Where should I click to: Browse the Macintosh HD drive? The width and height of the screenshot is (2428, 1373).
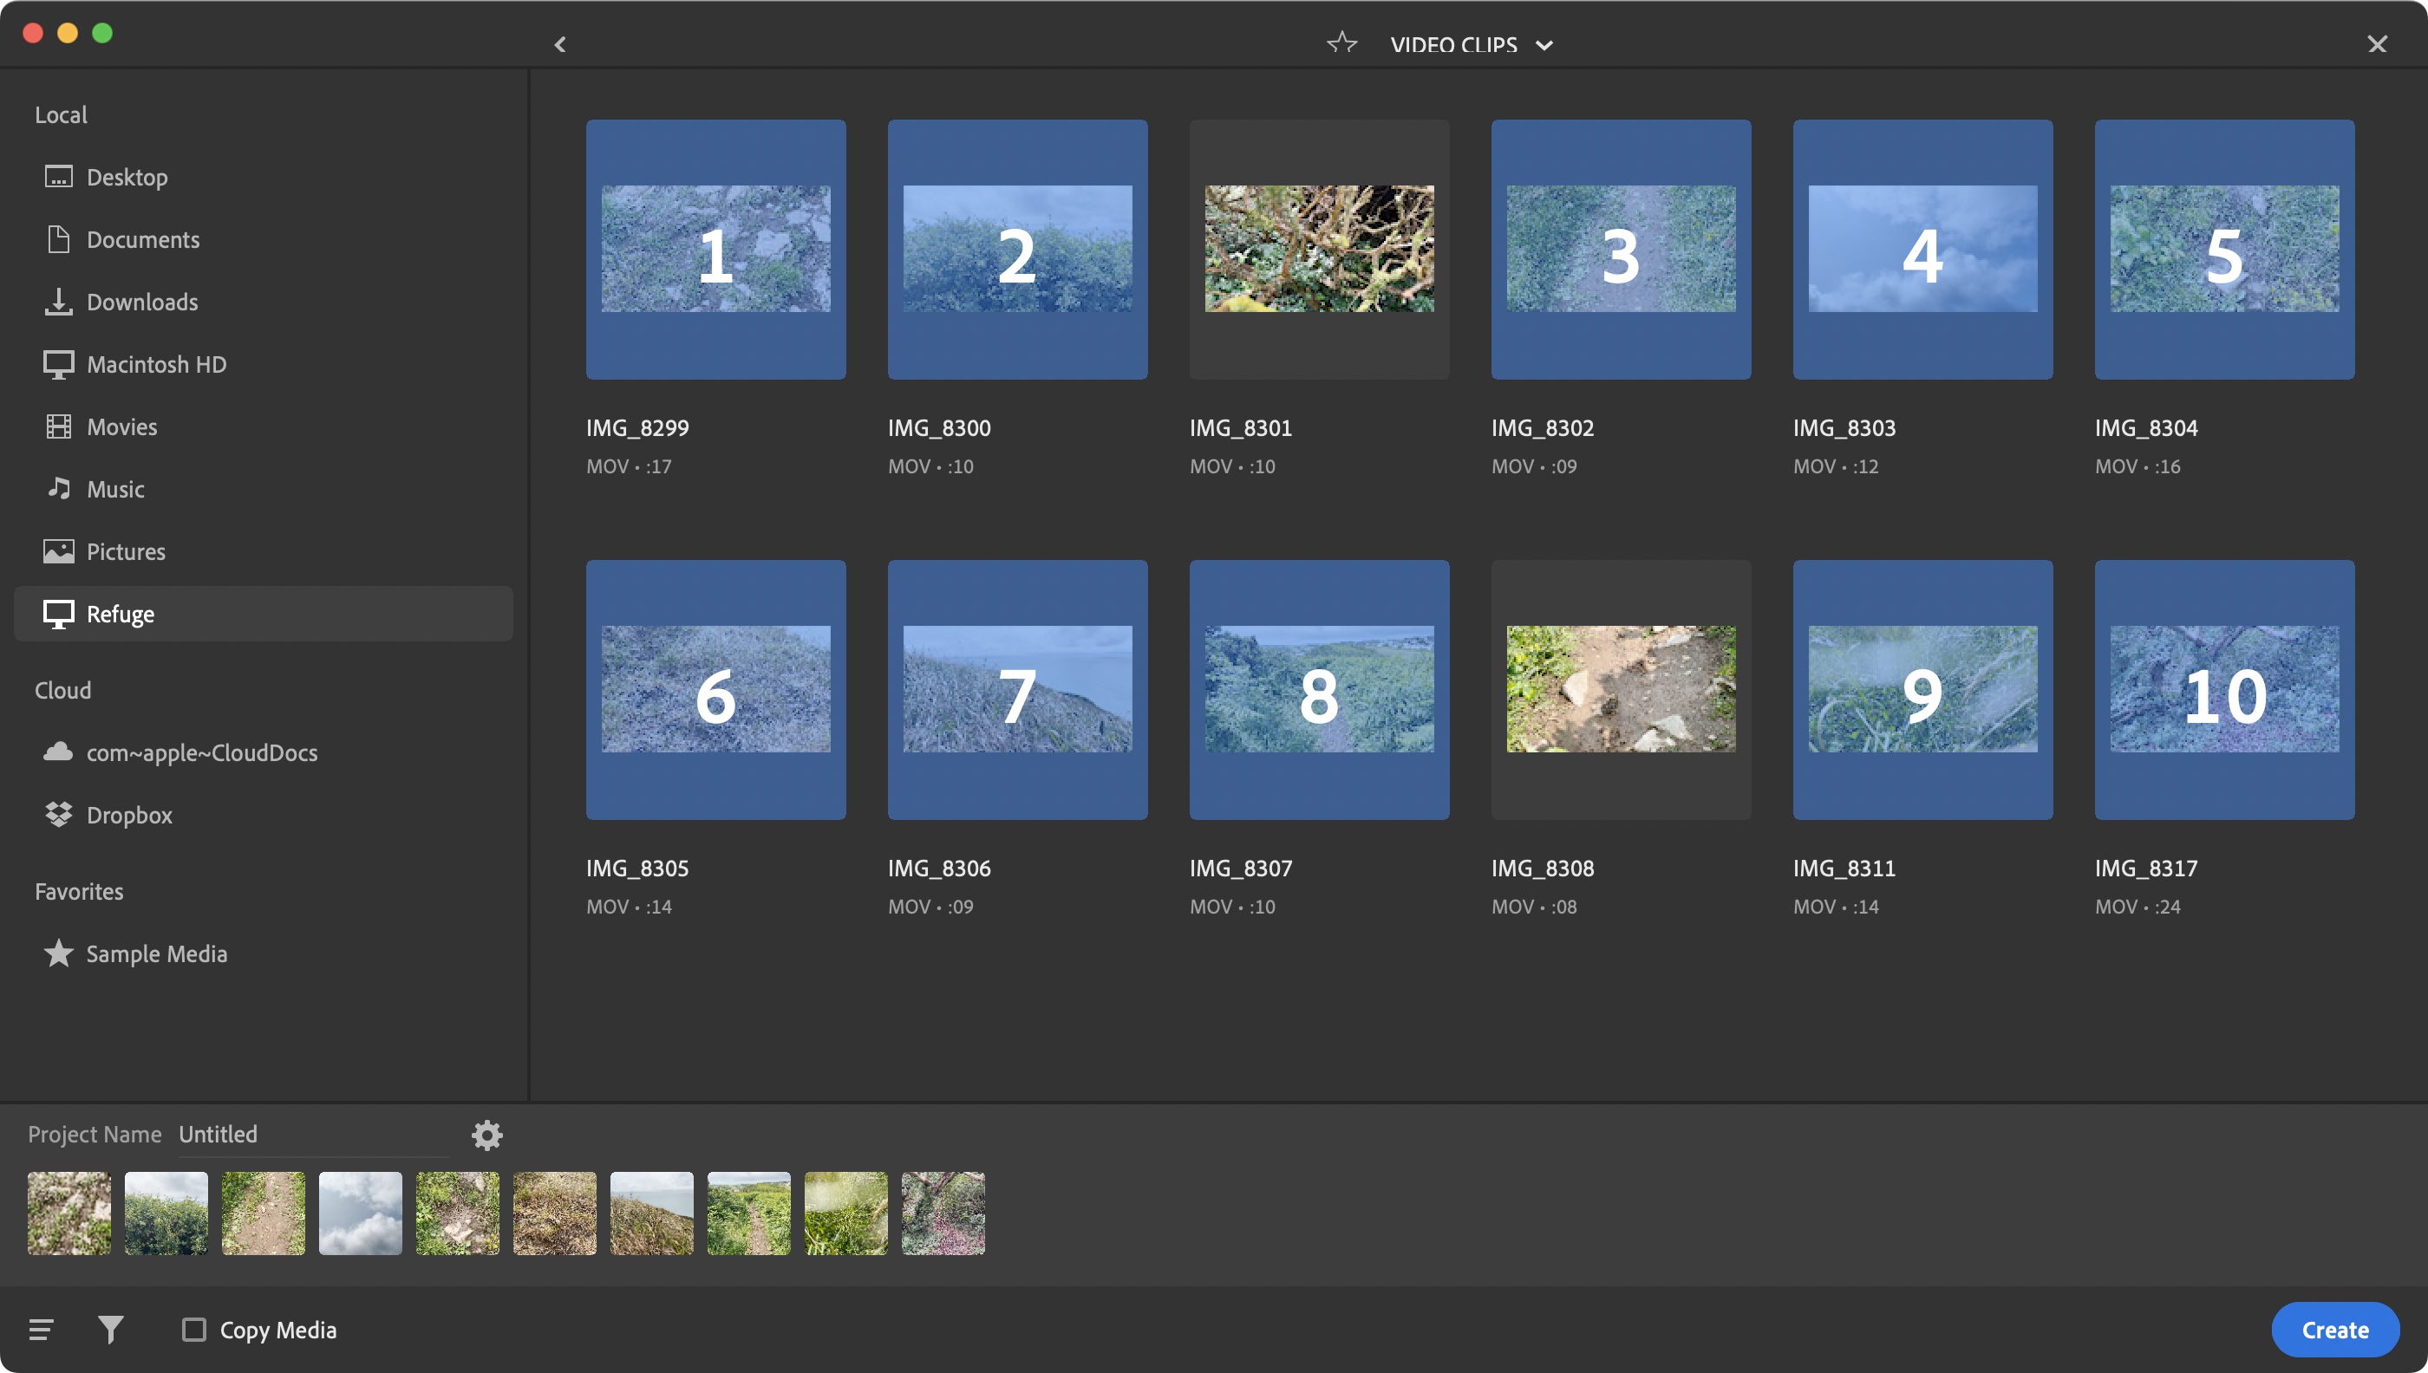pyautogui.click(x=263, y=364)
